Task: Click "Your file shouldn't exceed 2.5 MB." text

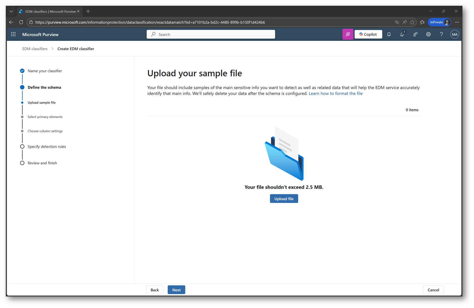Action: click(x=284, y=187)
